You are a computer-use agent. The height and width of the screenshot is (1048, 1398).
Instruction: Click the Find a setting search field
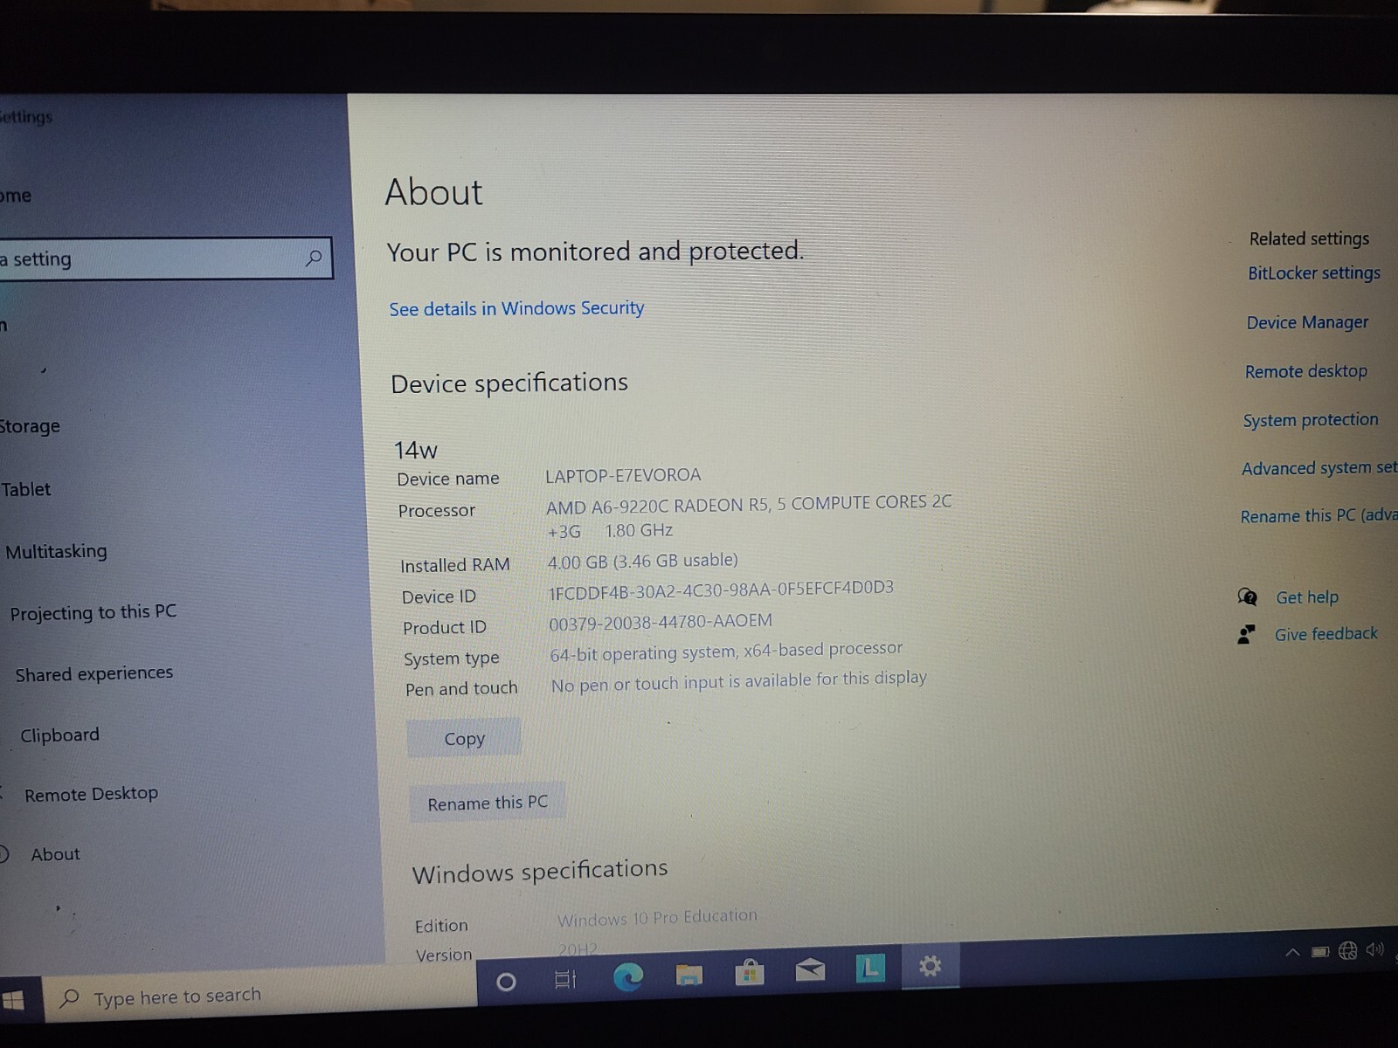pyautogui.click(x=166, y=259)
